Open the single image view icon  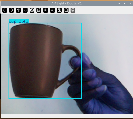[32, 10]
